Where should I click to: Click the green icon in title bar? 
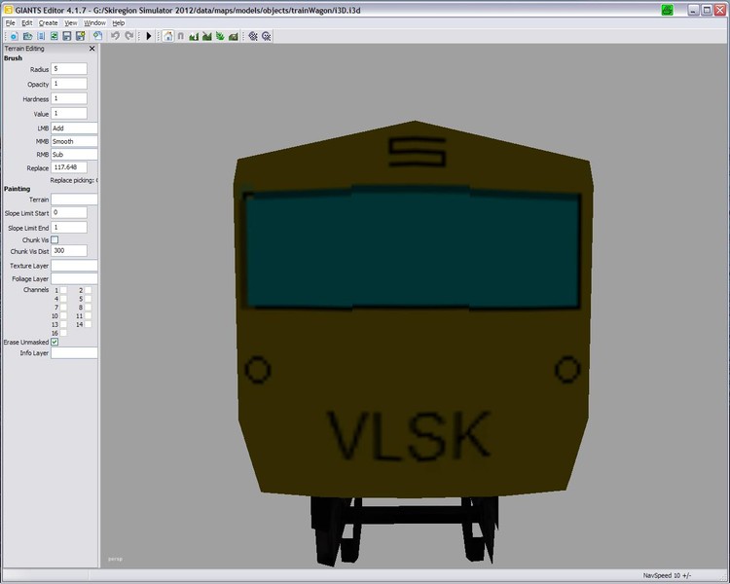667,10
